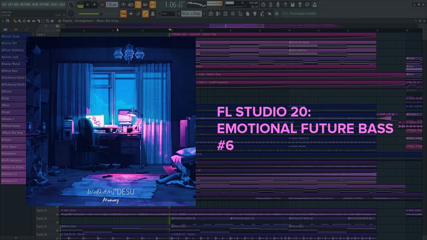Viewport: 427px width, 240px height.
Task: Open the Channel rack icon
Action: [x=226, y=14]
